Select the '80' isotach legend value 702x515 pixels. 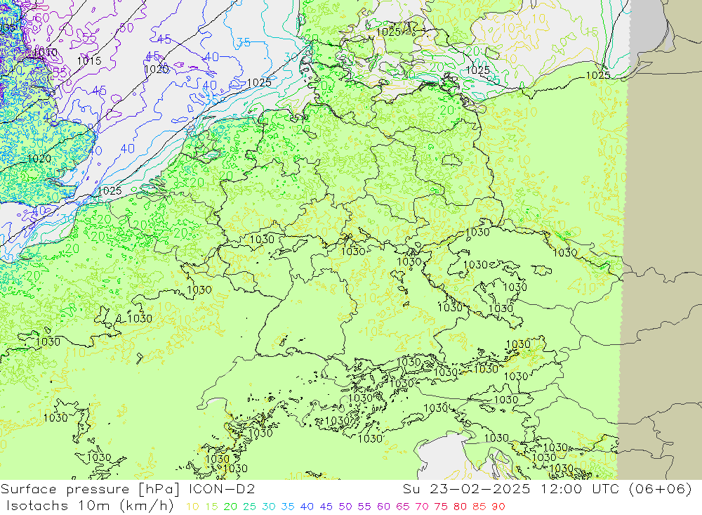[x=461, y=507]
